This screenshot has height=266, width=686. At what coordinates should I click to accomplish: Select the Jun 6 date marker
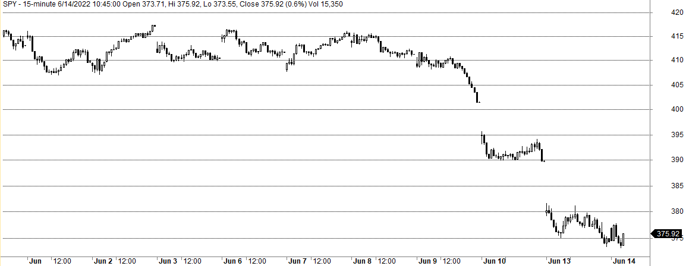click(x=232, y=261)
